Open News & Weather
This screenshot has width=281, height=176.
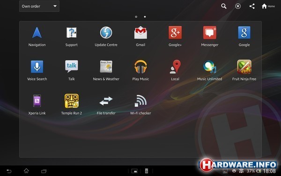(x=106, y=70)
